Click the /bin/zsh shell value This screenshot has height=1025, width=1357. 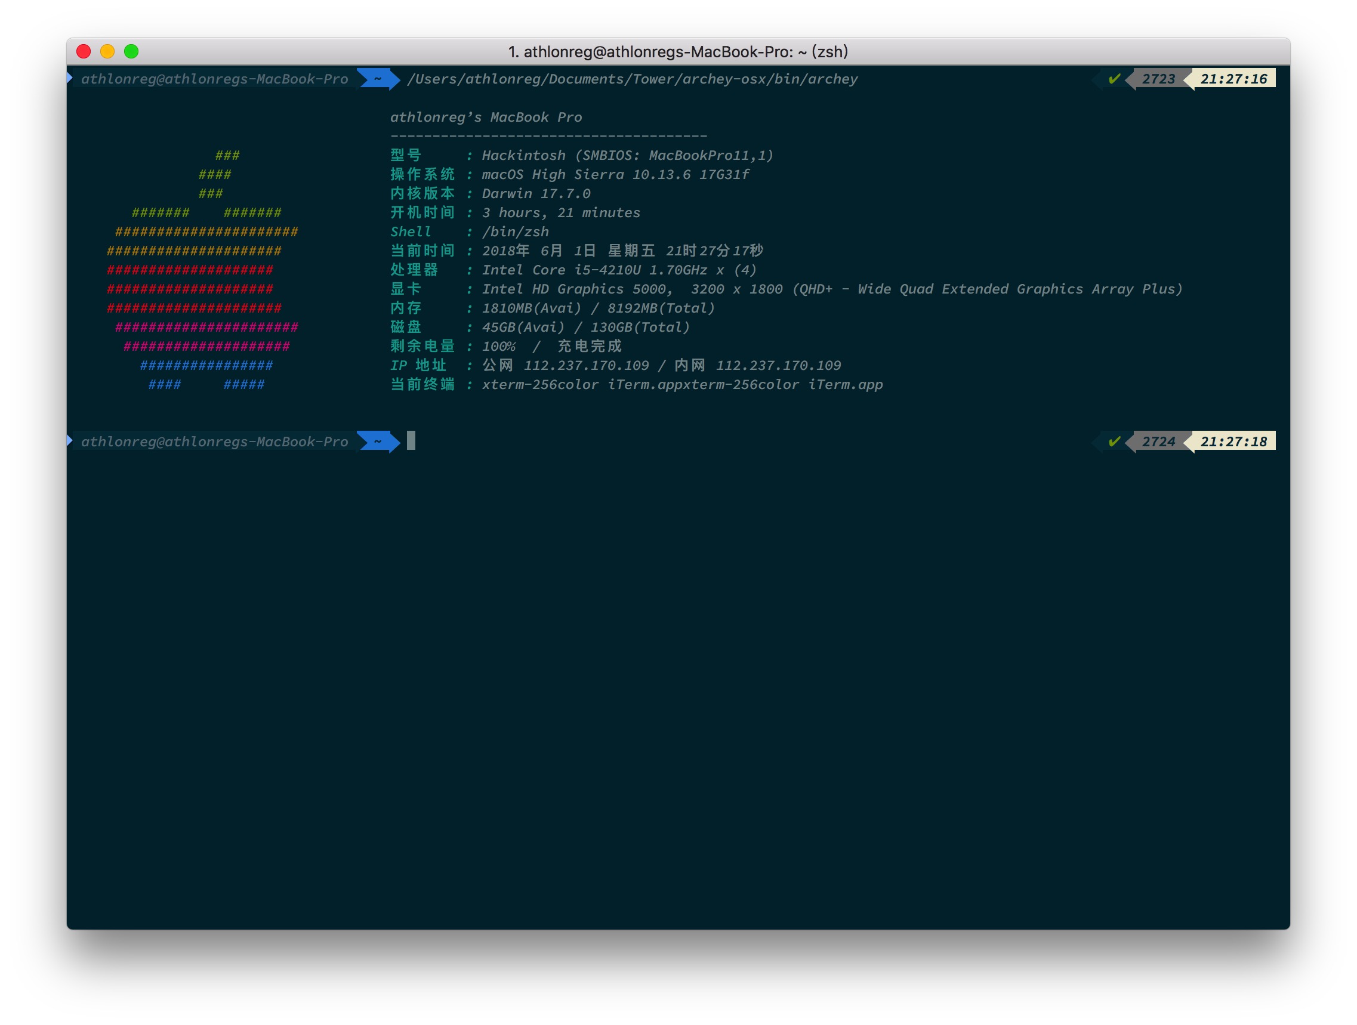tap(516, 232)
